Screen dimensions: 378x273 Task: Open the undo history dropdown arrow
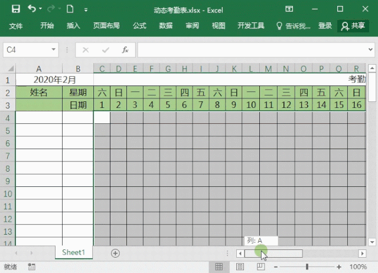pyautogui.click(x=41, y=9)
